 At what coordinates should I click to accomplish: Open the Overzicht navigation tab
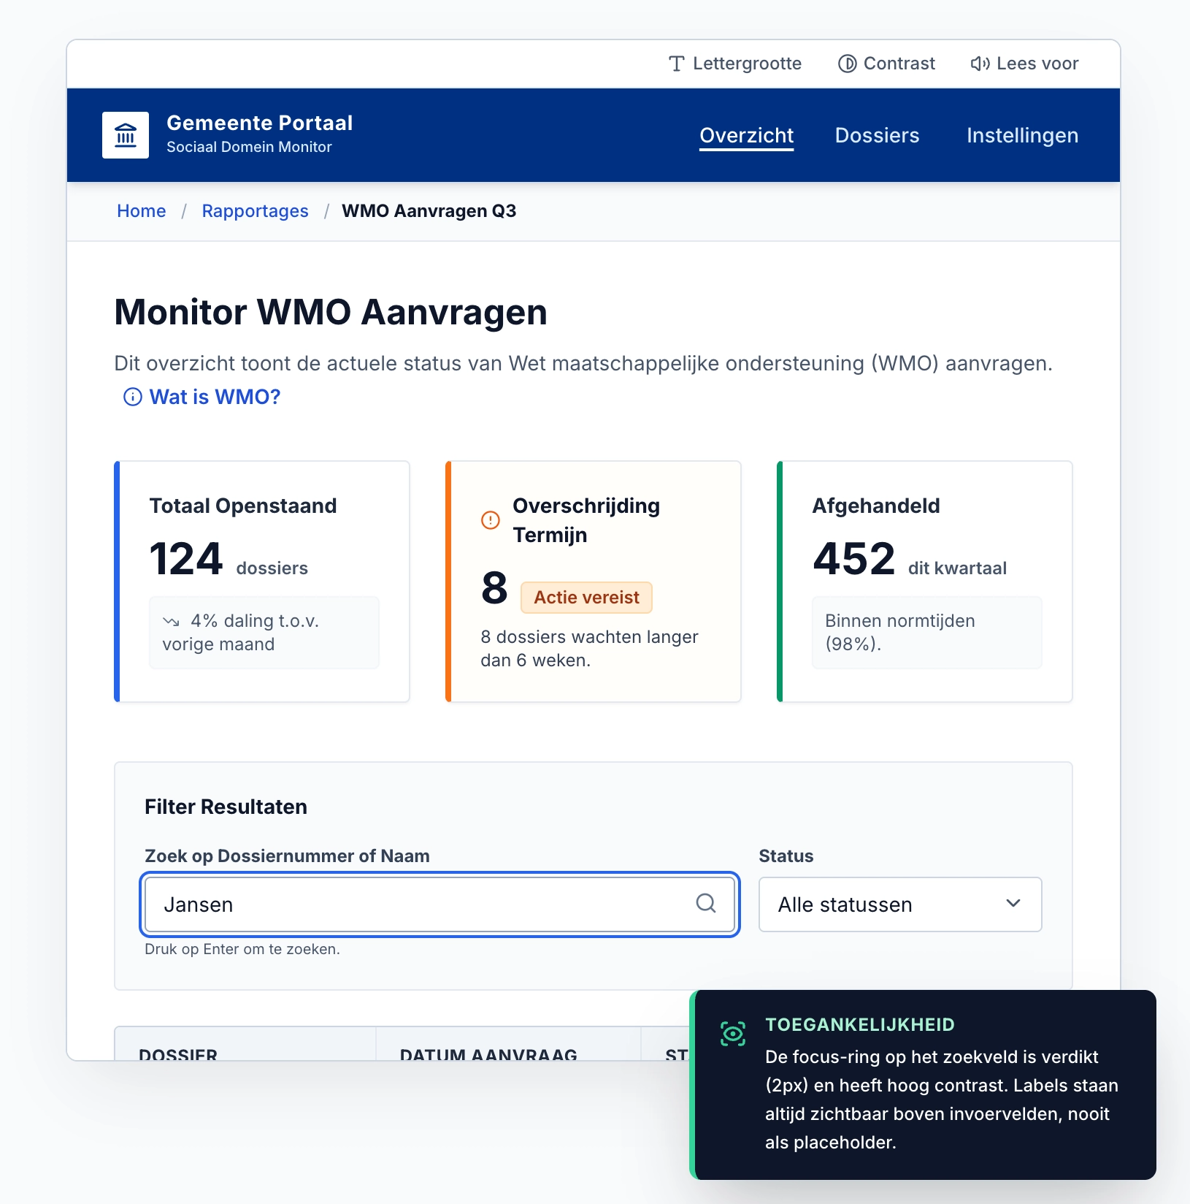pyautogui.click(x=746, y=135)
